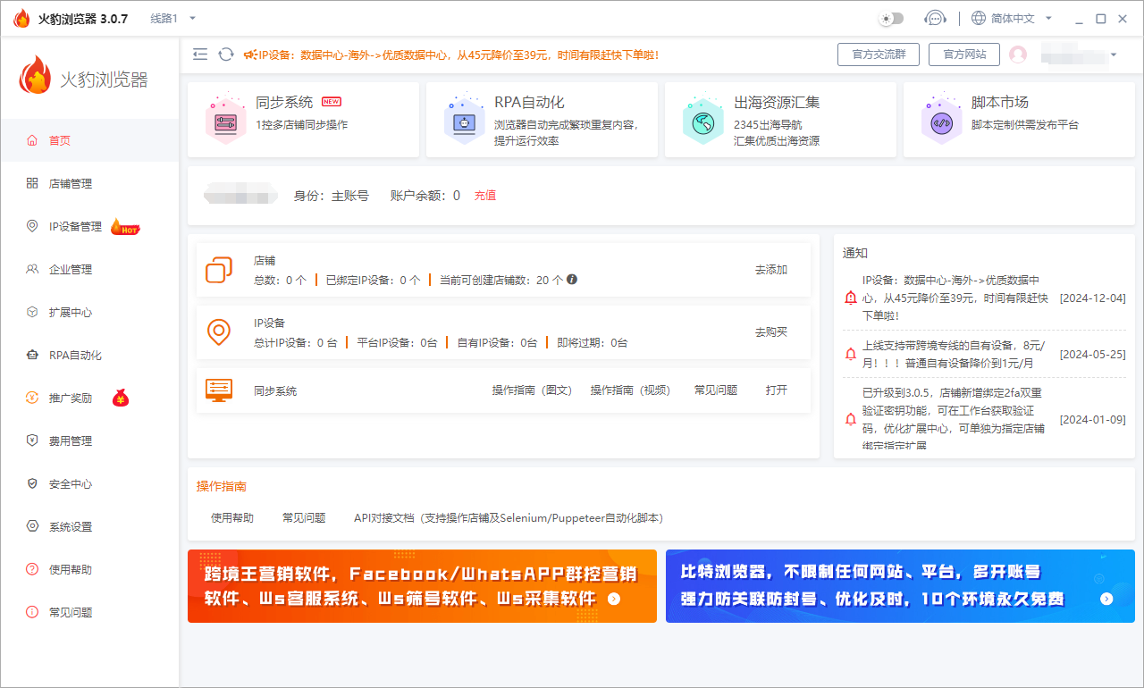Open 使用帮助 in the sidebar
Viewport: 1144px width, 688px height.
(x=89, y=569)
